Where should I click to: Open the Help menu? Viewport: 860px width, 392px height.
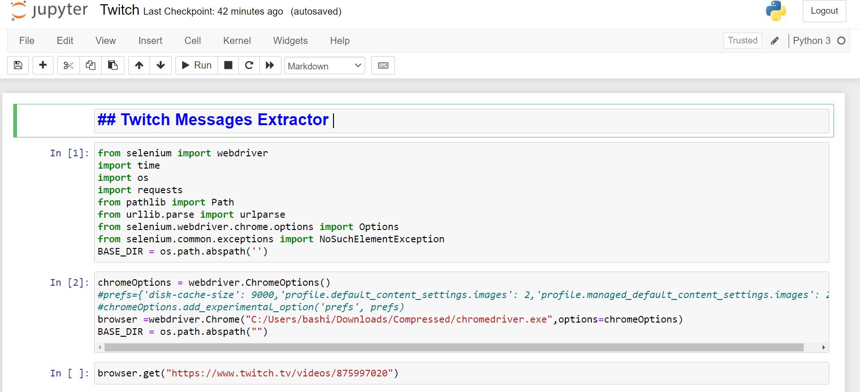[x=340, y=41]
